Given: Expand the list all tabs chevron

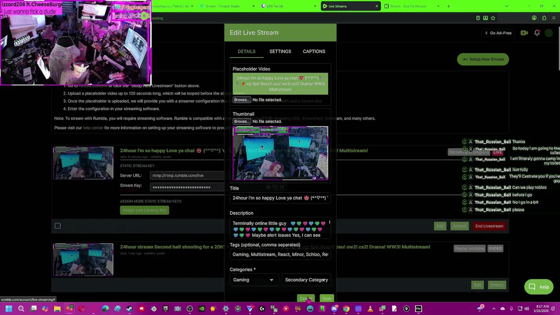Looking at the screenshot, I should coord(507,6).
